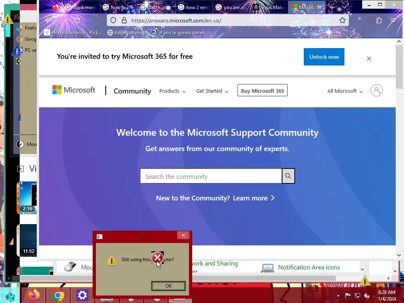Screen dimensions: 404x303
Task: Switch to the 'dank mem' tab
Action: point(80,7)
